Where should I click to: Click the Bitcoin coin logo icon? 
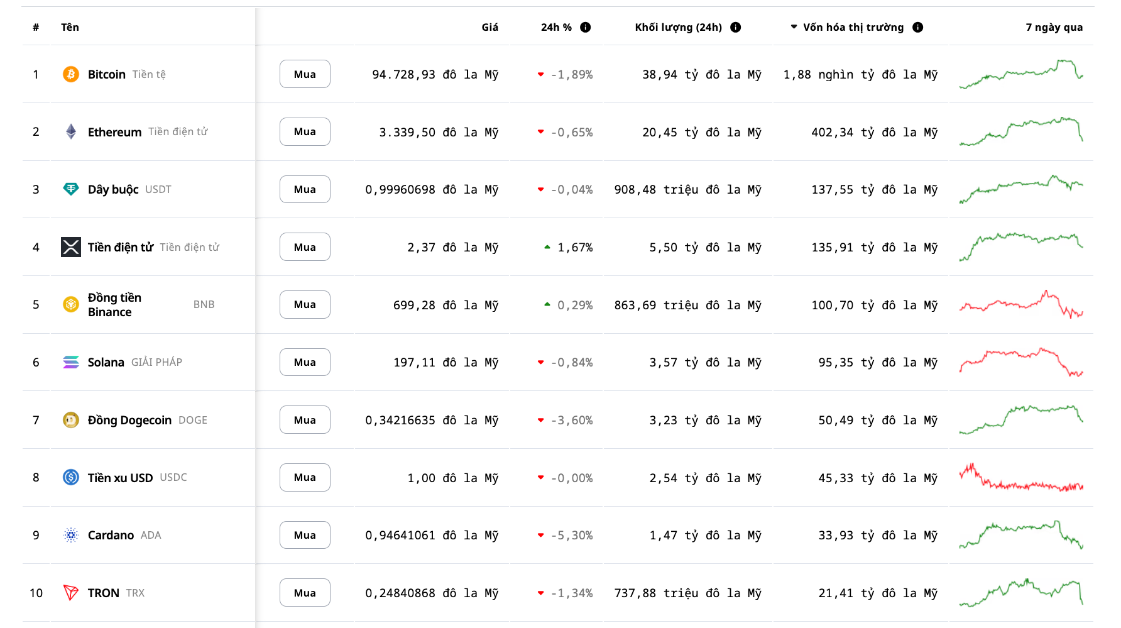71,74
